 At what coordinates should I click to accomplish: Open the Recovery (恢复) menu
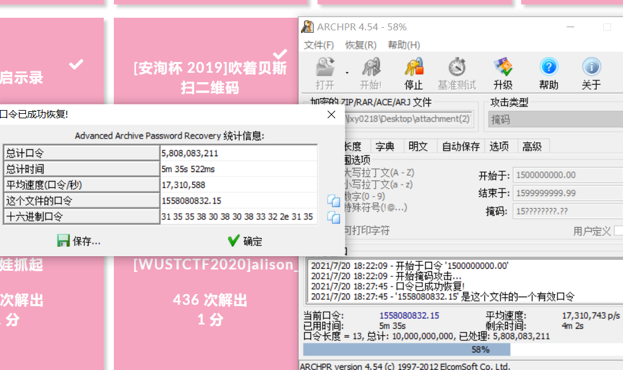pyautogui.click(x=361, y=45)
